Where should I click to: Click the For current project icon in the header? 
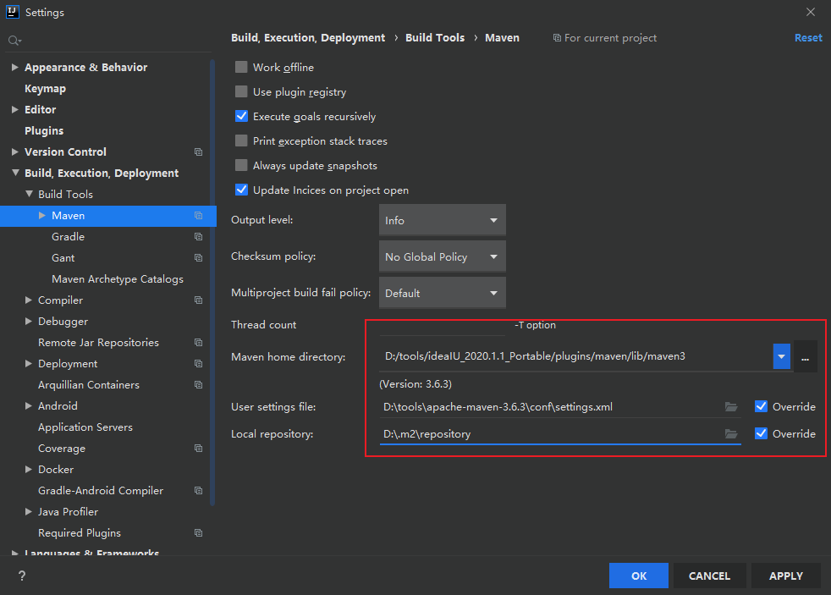557,37
